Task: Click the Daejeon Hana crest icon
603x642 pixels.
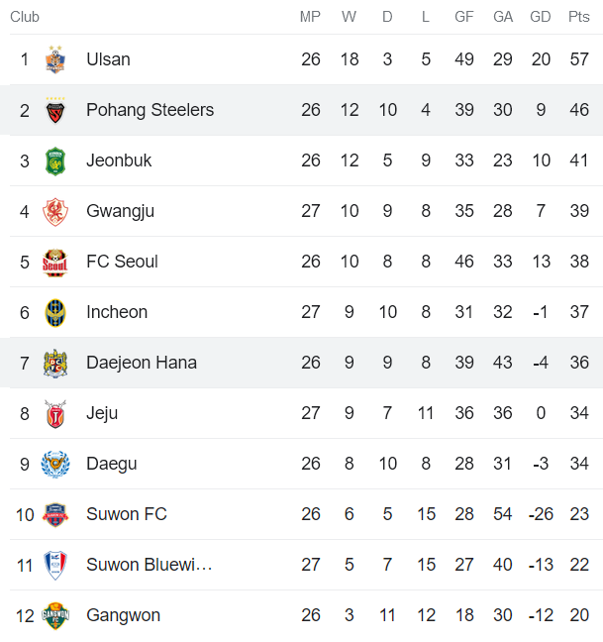Action: point(54,363)
